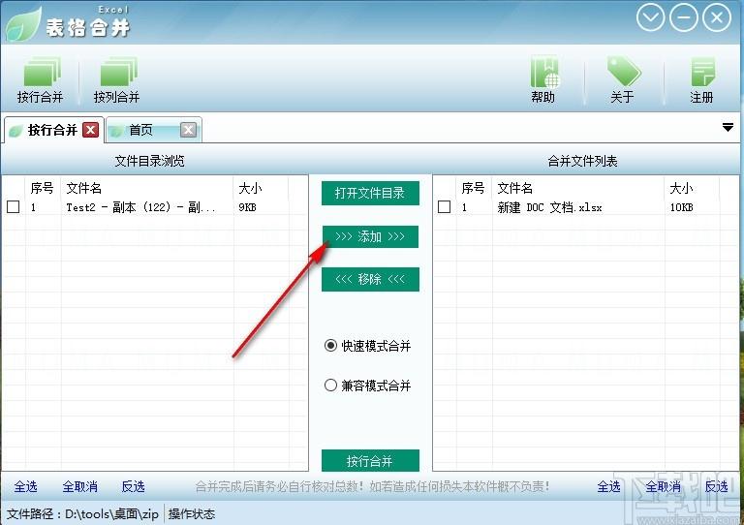Image resolution: width=744 pixels, height=525 pixels.
Task: Click 全选 under the merge file list
Action: click(x=608, y=486)
